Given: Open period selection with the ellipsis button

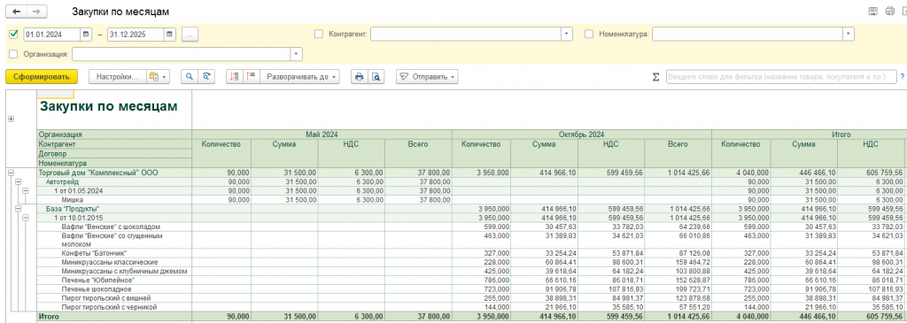Looking at the screenshot, I should [190, 35].
